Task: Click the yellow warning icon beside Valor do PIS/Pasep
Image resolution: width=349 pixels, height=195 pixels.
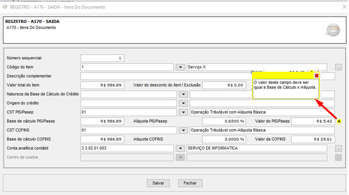Action: [x=339, y=121]
